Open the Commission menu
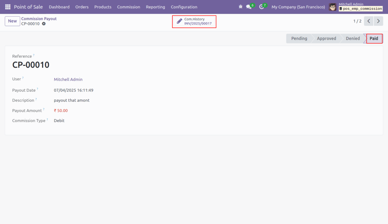The width and height of the screenshot is (388, 224). [128, 6]
